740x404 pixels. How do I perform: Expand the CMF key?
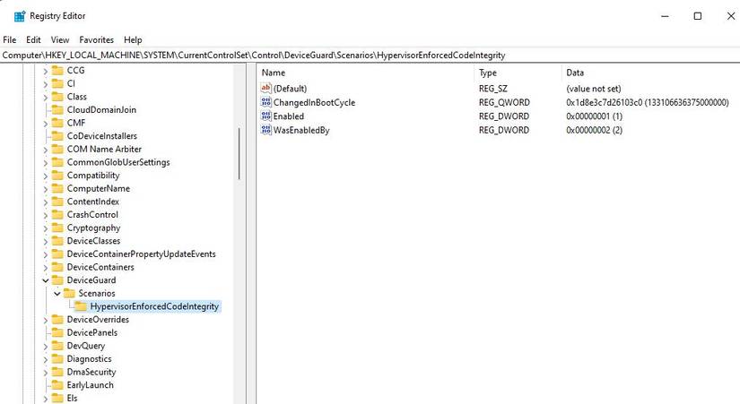coord(46,124)
